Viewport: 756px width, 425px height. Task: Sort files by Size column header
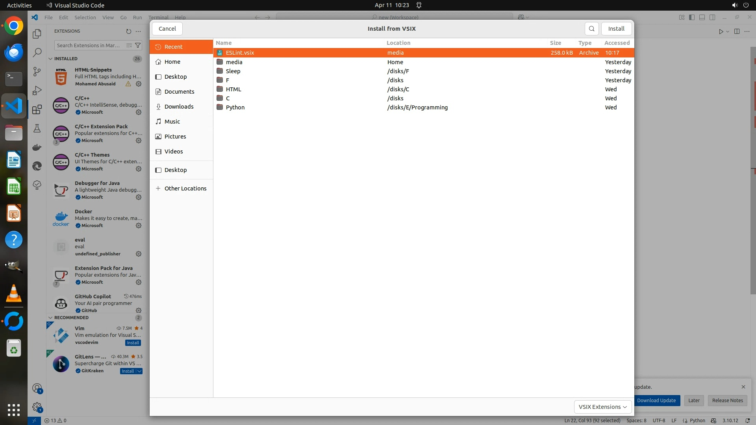point(555,42)
